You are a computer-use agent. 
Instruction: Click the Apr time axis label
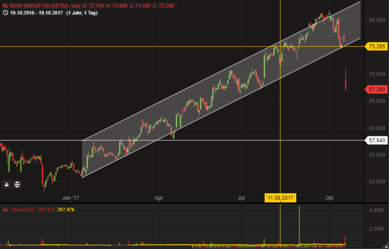click(x=159, y=198)
